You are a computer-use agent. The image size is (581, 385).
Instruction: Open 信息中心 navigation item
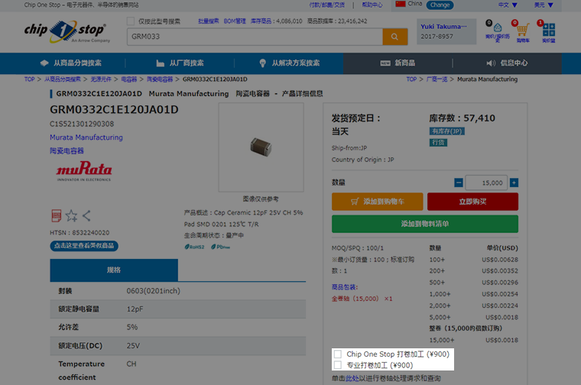pyautogui.click(x=508, y=63)
